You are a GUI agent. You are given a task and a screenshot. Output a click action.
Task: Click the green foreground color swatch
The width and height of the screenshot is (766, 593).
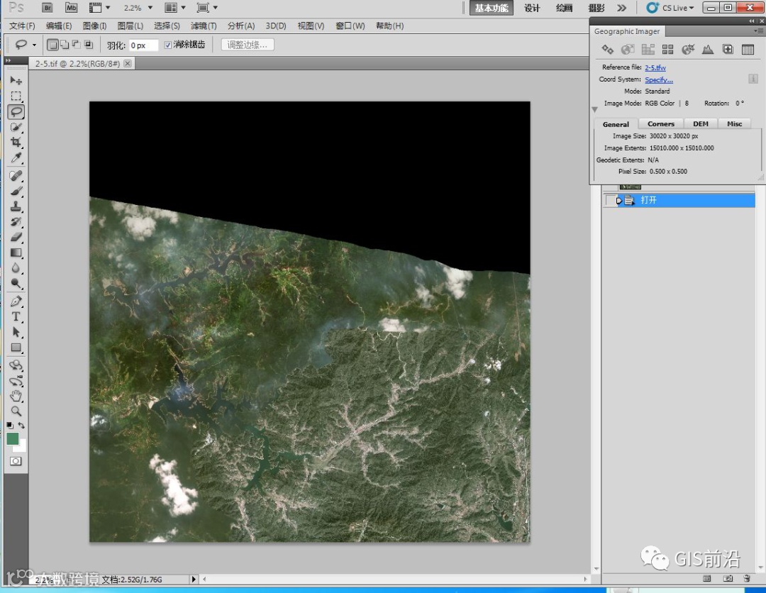13,439
